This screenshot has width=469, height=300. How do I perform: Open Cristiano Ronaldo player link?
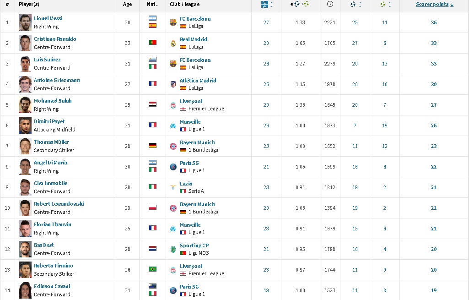point(55,39)
